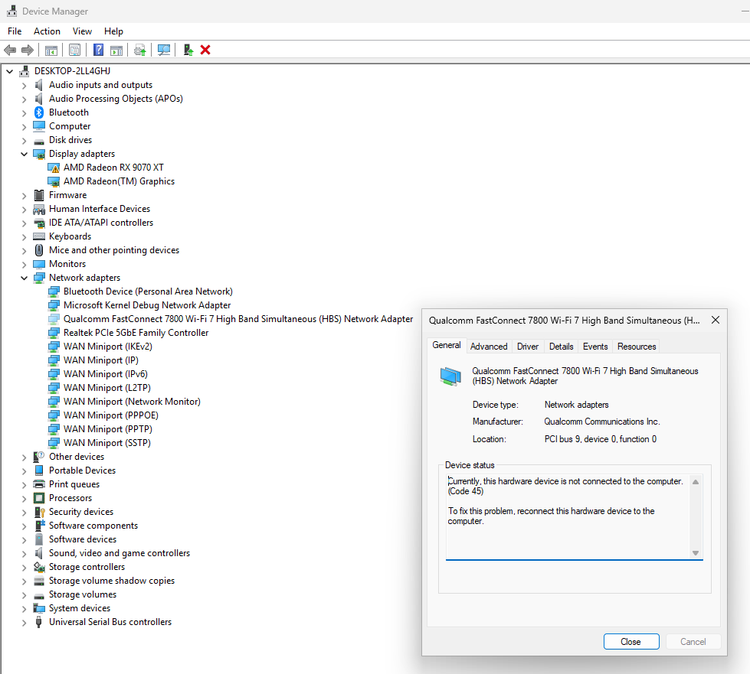
Task: Click the Keyboards category icon
Action: (x=39, y=236)
